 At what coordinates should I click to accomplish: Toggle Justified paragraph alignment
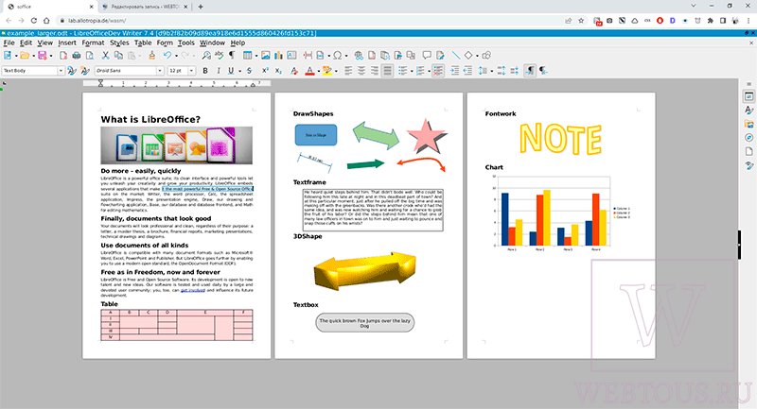(387, 71)
